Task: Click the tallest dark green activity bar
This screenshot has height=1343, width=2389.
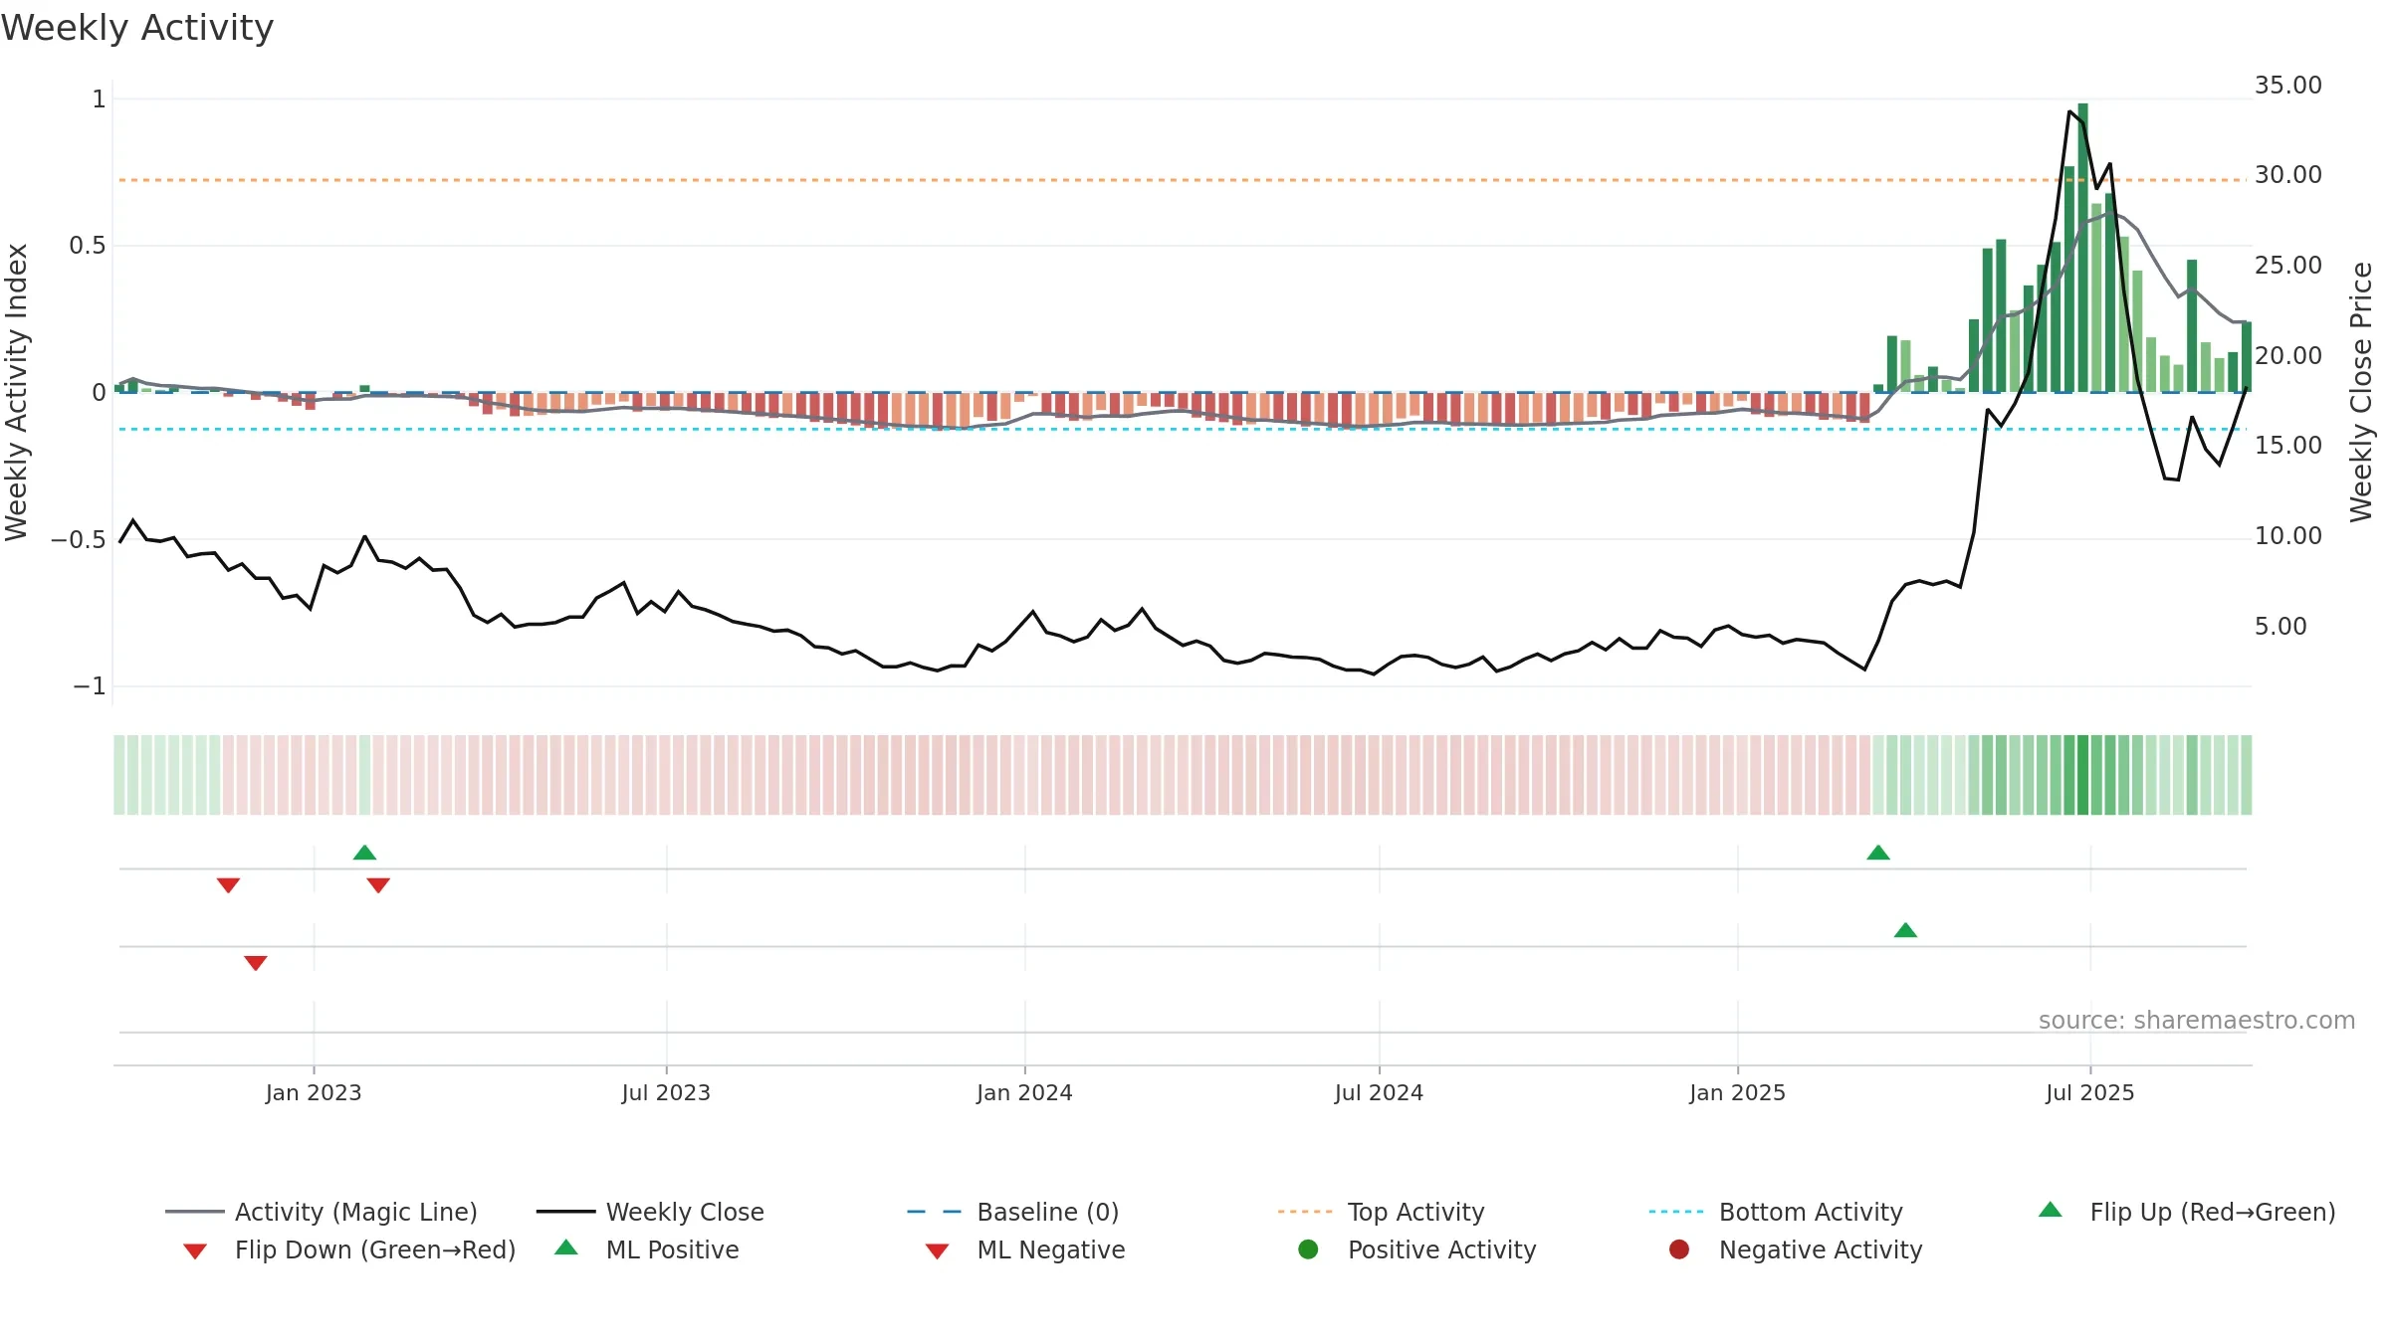Action: pyautogui.click(x=2082, y=248)
